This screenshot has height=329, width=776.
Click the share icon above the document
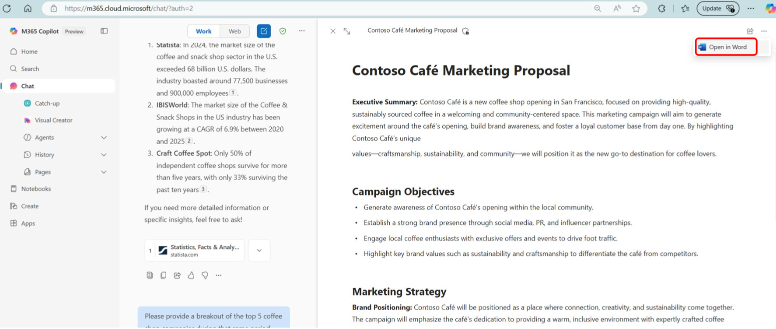pos(750,31)
